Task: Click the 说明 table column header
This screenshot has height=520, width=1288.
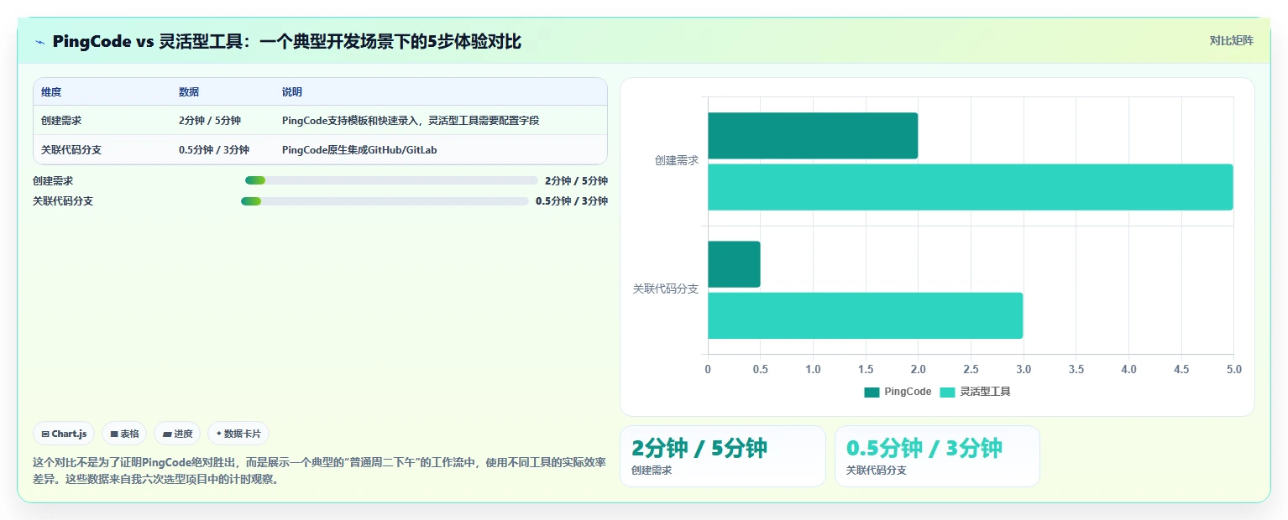Action: (x=292, y=92)
